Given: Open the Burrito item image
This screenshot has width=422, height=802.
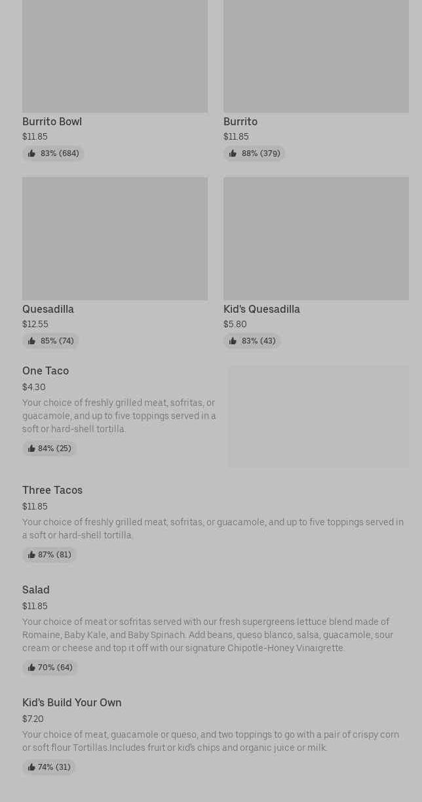Looking at the screenshot, I should tap(316, 56).
